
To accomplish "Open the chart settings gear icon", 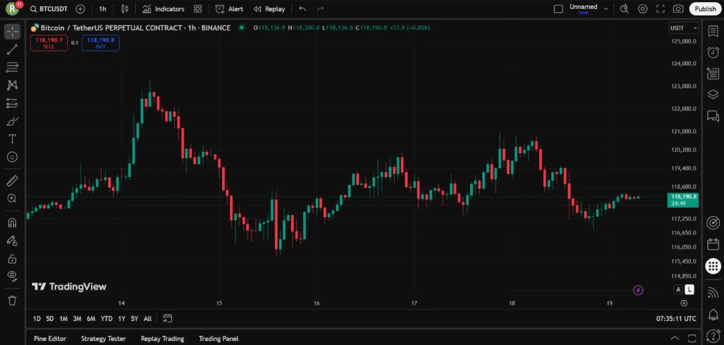I will 643,9.
